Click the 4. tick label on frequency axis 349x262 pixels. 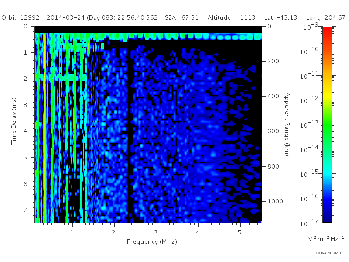(198, 233)
